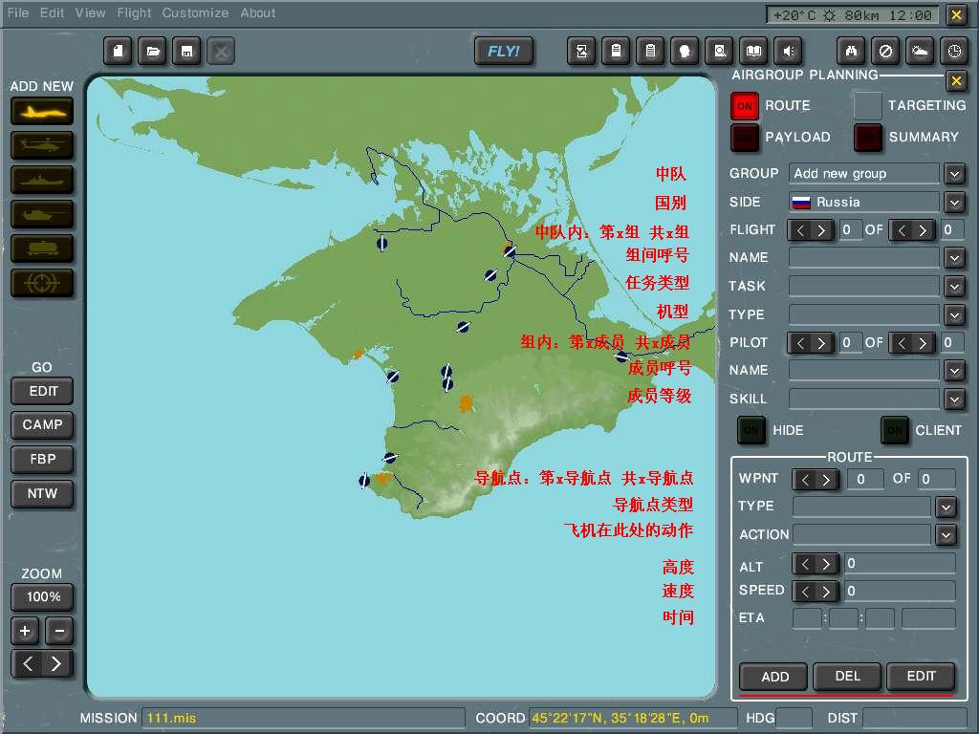Select the add new helicopter icon
This screenshot has width=979, height=734.
click(42, 145)
